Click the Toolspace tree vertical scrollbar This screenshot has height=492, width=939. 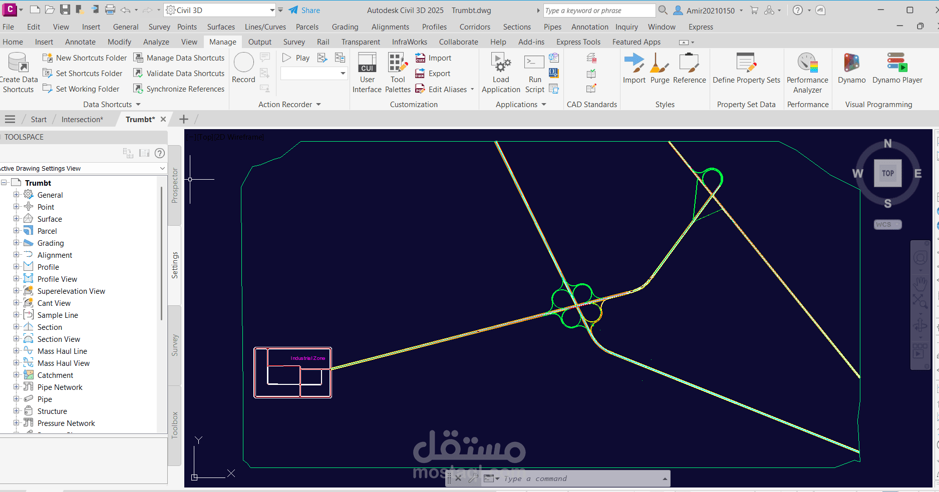161,253
